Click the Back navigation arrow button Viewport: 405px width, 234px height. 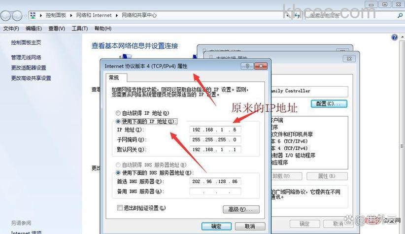point(6,16)
